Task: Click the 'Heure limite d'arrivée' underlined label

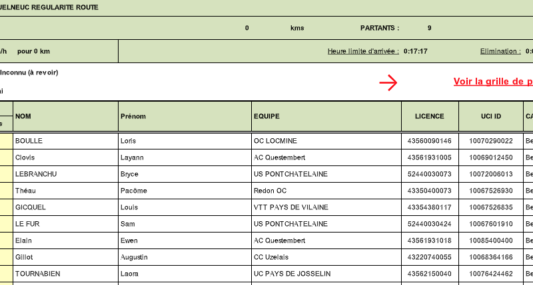Action: 363,51
